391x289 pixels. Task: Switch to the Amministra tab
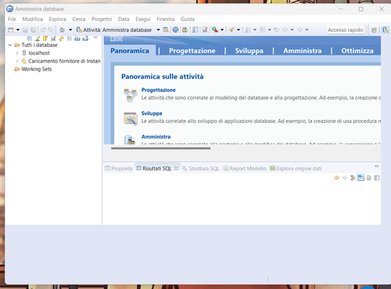303,51
